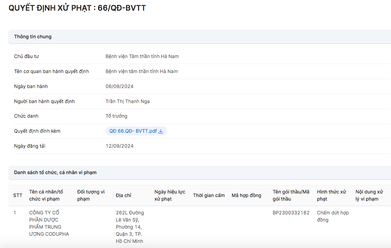Click the Nội dung xử lý vi phạm header
This screenshot has width=391, height=248.
point(369,195)
